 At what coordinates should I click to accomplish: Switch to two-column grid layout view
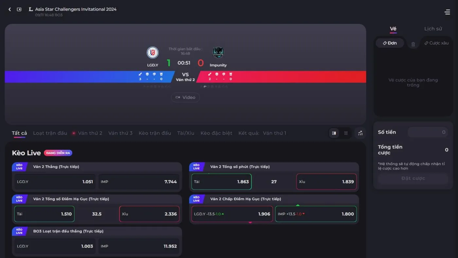coord(334,133)
